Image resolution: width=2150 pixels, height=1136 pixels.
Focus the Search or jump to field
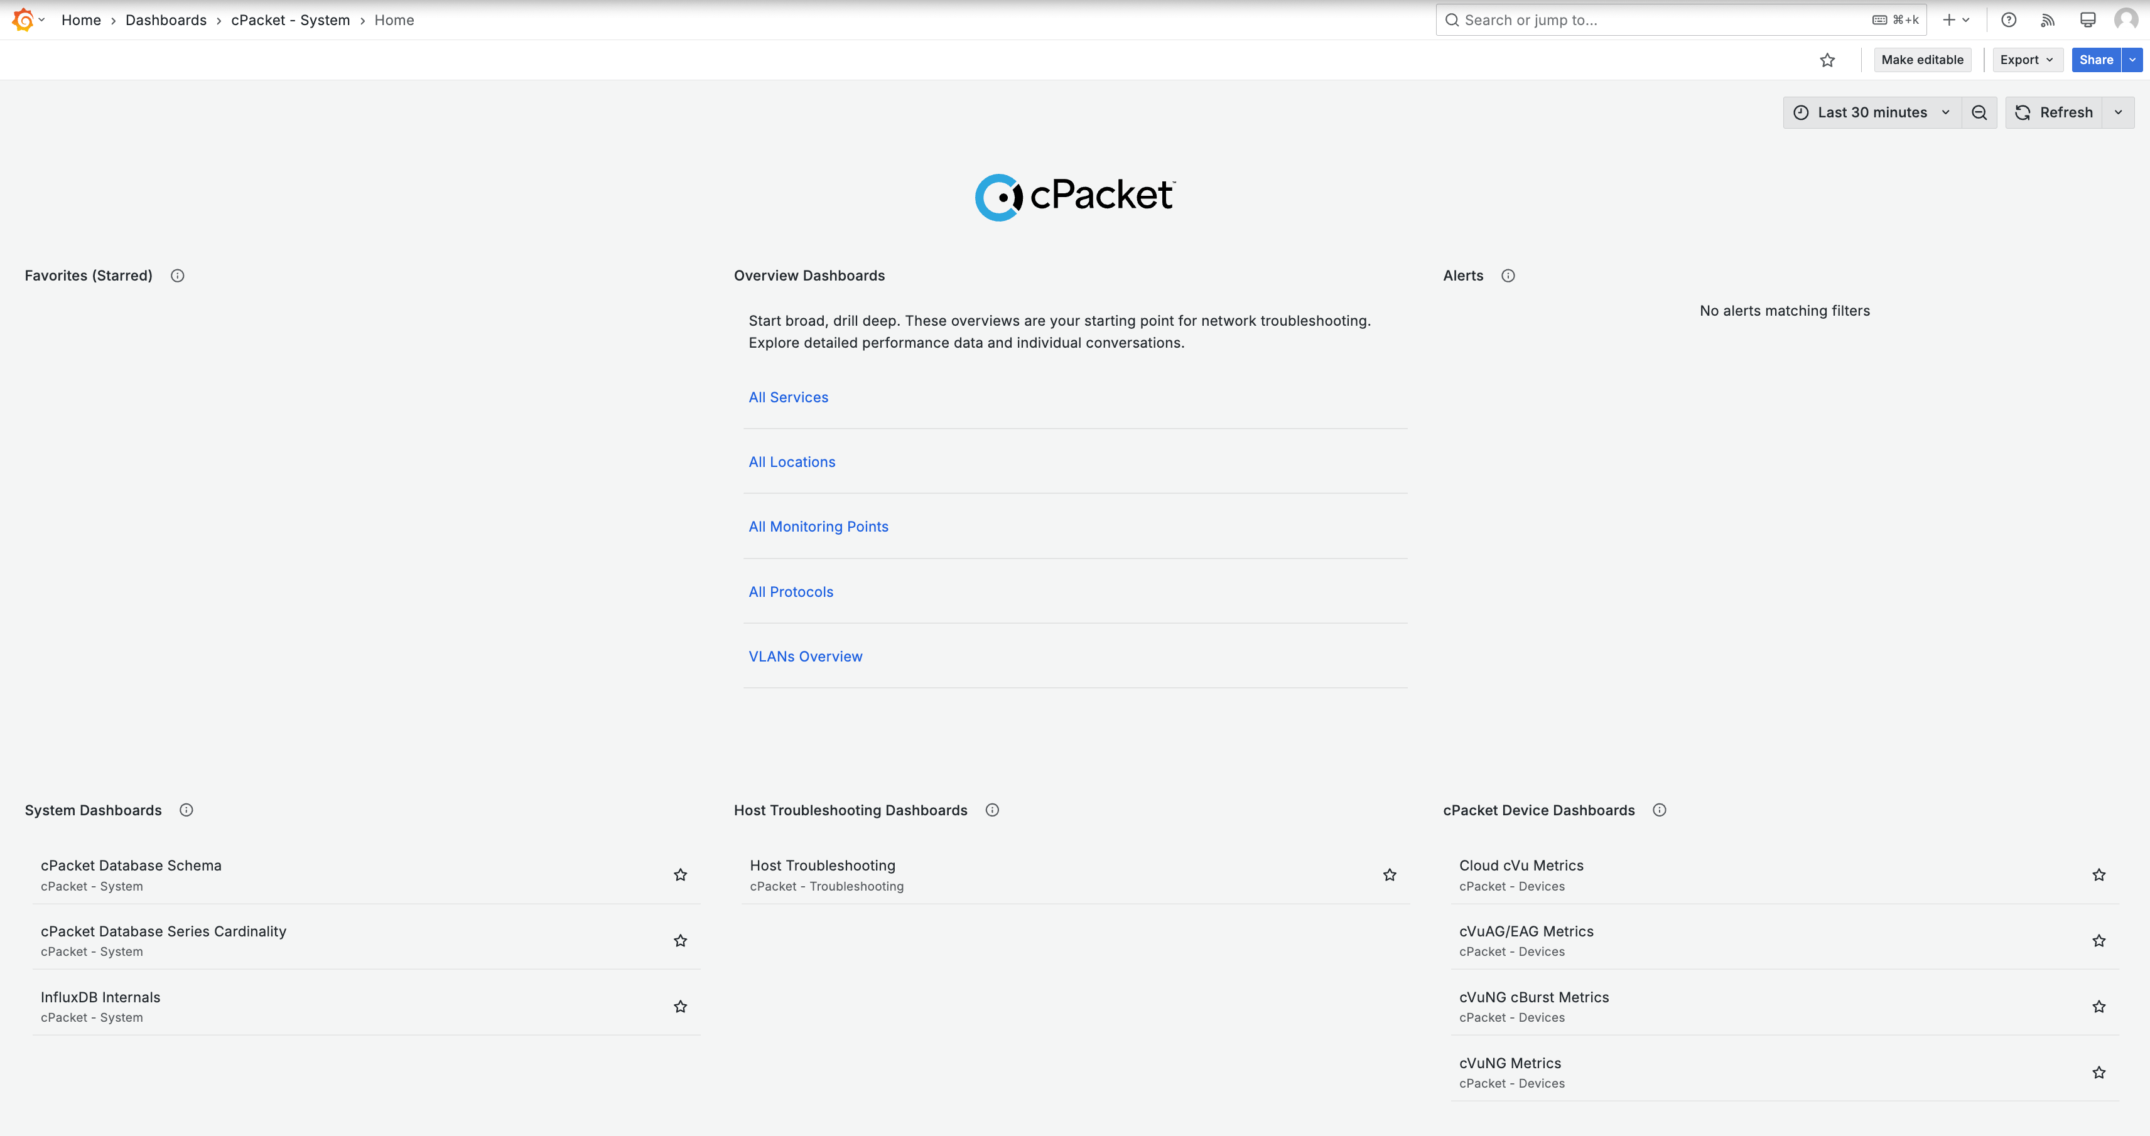pyautogui.click(x=1681, y=20)
